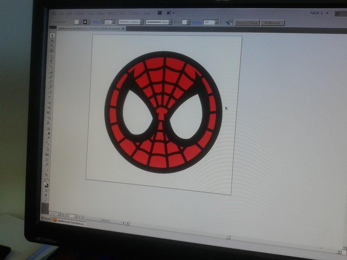347x260 pixels.
Task: Click the red Spider-Man mask artwork
Action: click(163, 112)
